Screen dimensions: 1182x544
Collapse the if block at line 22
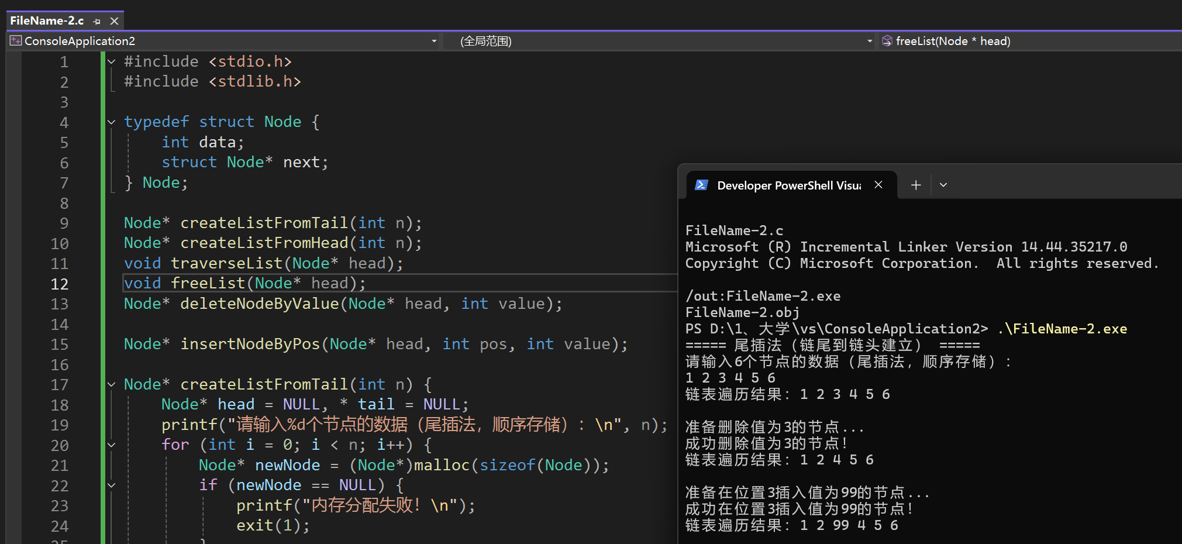[x=111, y=486]
